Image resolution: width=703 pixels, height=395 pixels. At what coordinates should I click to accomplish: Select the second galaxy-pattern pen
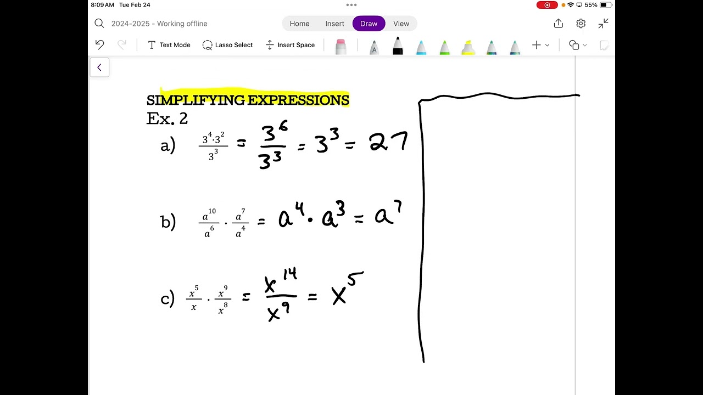(515, 47)
